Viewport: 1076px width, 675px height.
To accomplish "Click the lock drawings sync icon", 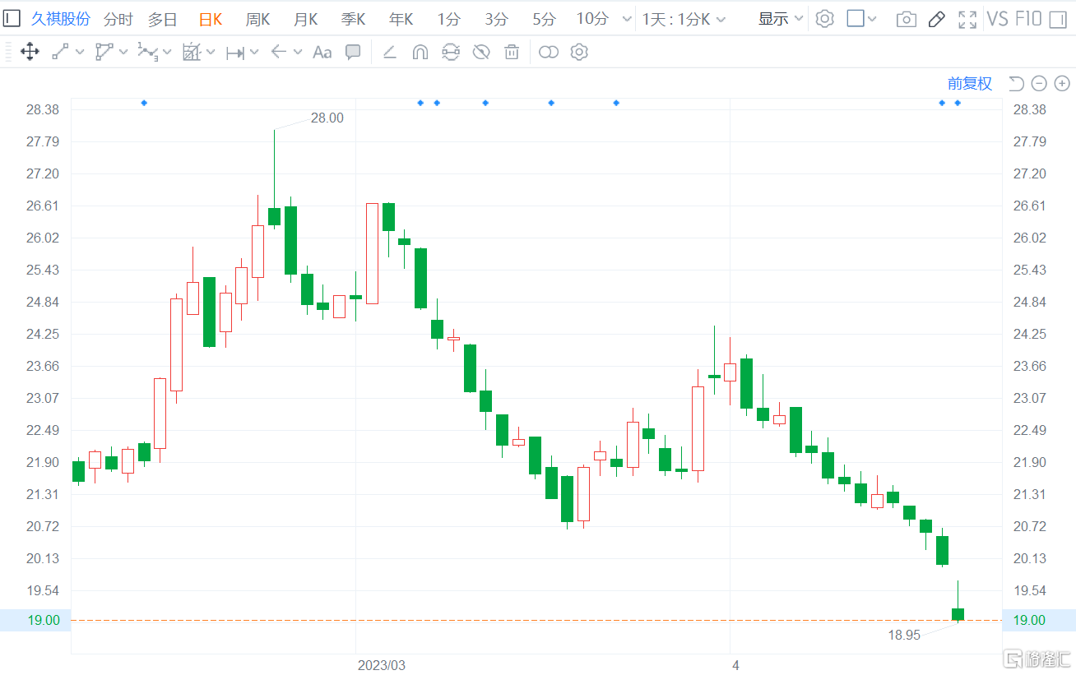I will [451, 53].
